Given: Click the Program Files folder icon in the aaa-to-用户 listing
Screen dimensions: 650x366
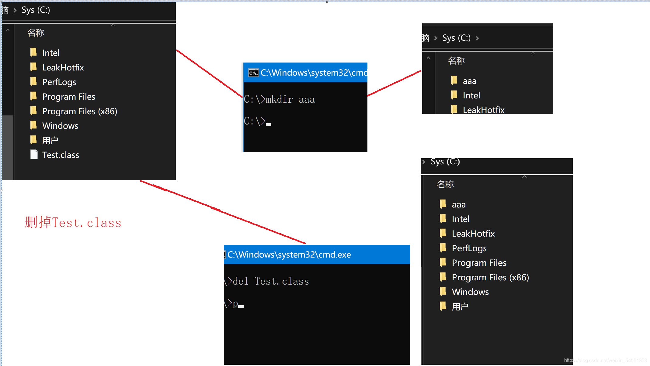Looking at the screenshot, I should pyautogui.click(x=443, y=262).
